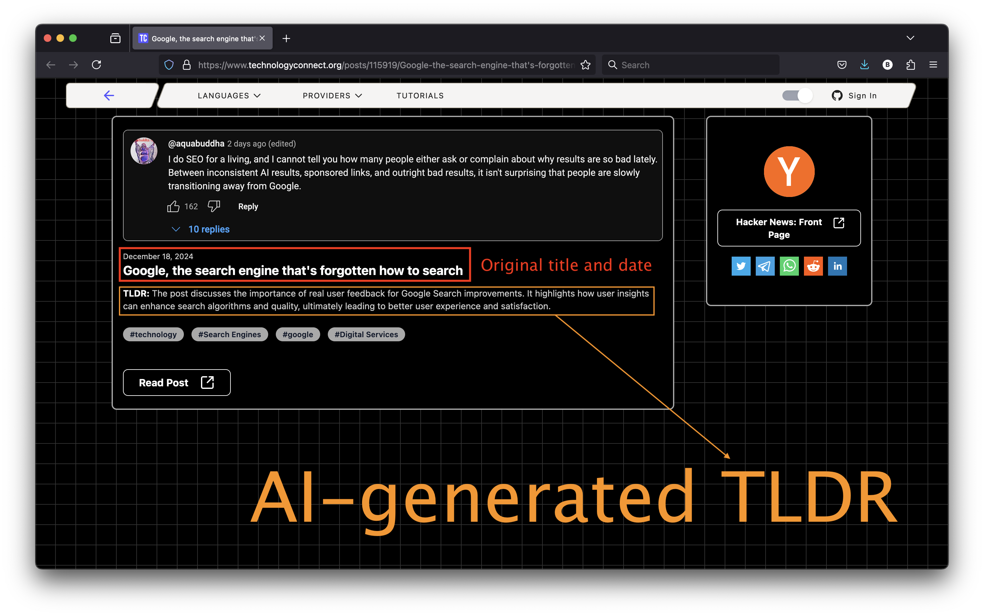The image size is (984, 616).
Task: Click the Hacker News Y logo
Action: point(789,172)
